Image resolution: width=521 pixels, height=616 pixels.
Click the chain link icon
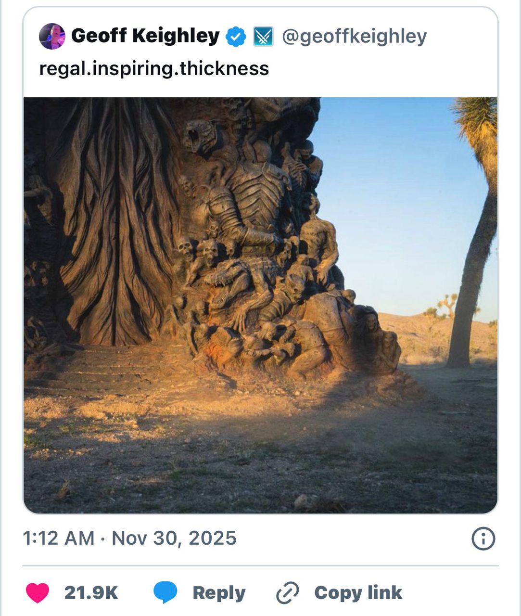point(287,592)
